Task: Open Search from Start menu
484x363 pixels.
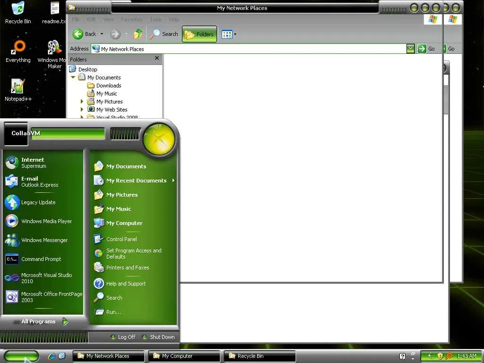Action: click(x=134, y=298)
